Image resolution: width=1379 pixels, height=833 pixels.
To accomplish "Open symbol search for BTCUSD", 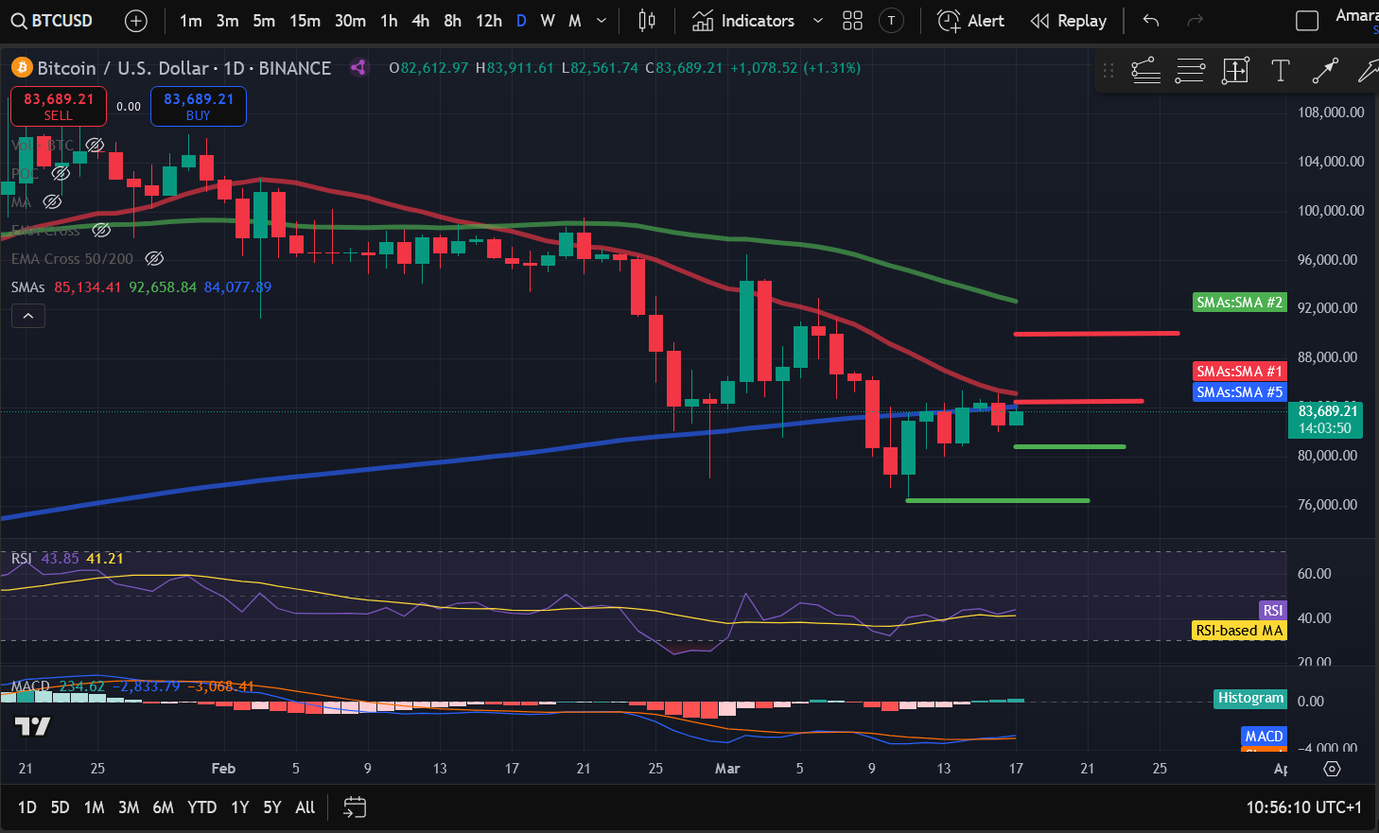I will tap(52, 21).
